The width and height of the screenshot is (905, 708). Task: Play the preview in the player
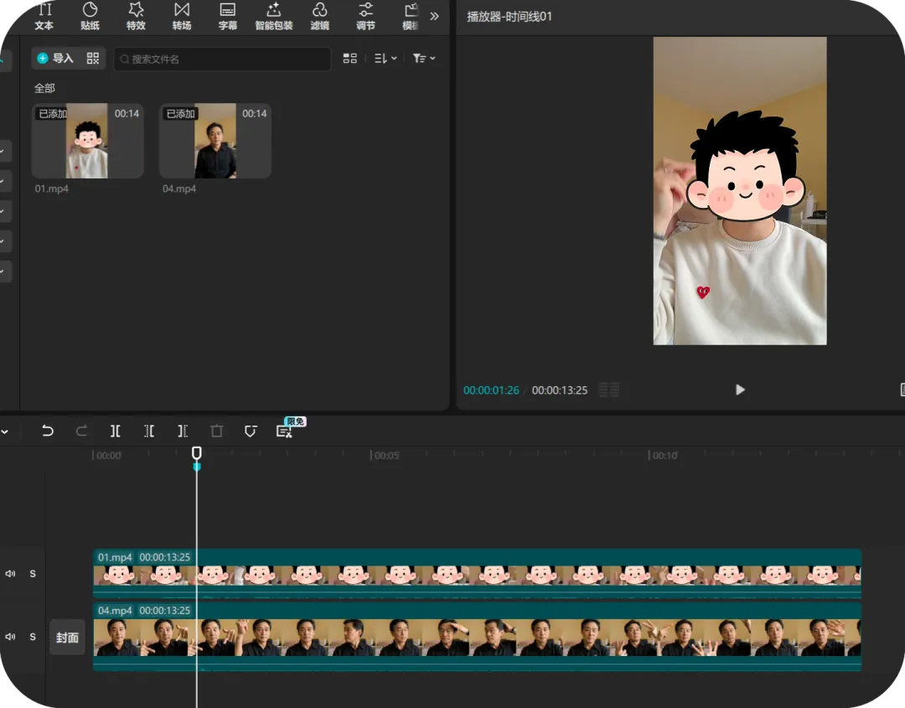pyautogui.click(x=740, y=390)
